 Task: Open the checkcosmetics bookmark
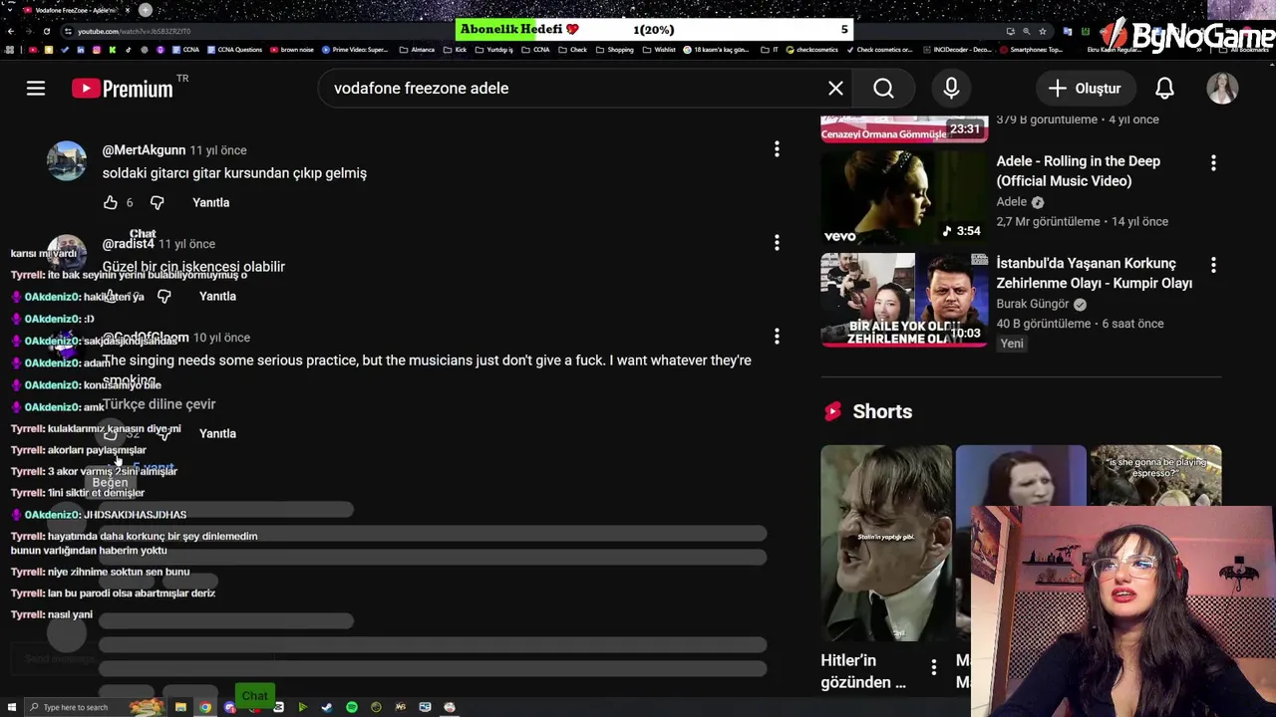click(812, 50)
